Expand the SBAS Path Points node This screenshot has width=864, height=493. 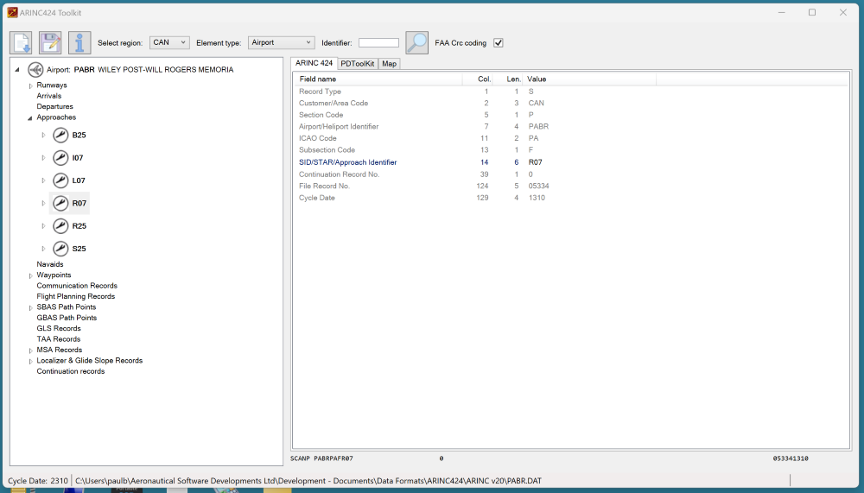click(31, 307)
